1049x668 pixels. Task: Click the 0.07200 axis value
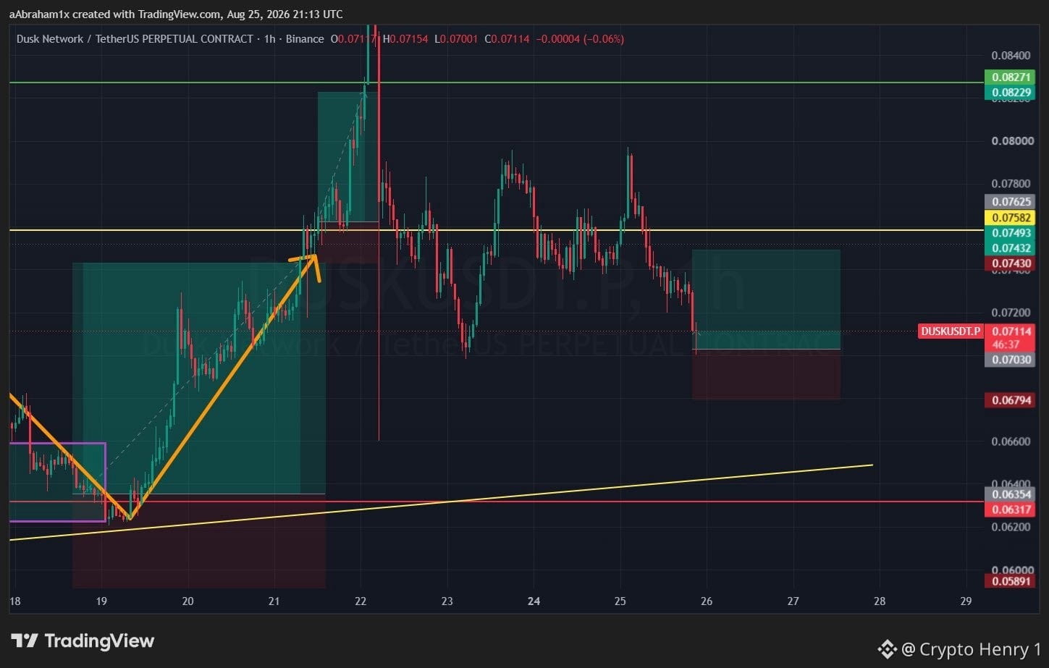[x=1011, y=313]
